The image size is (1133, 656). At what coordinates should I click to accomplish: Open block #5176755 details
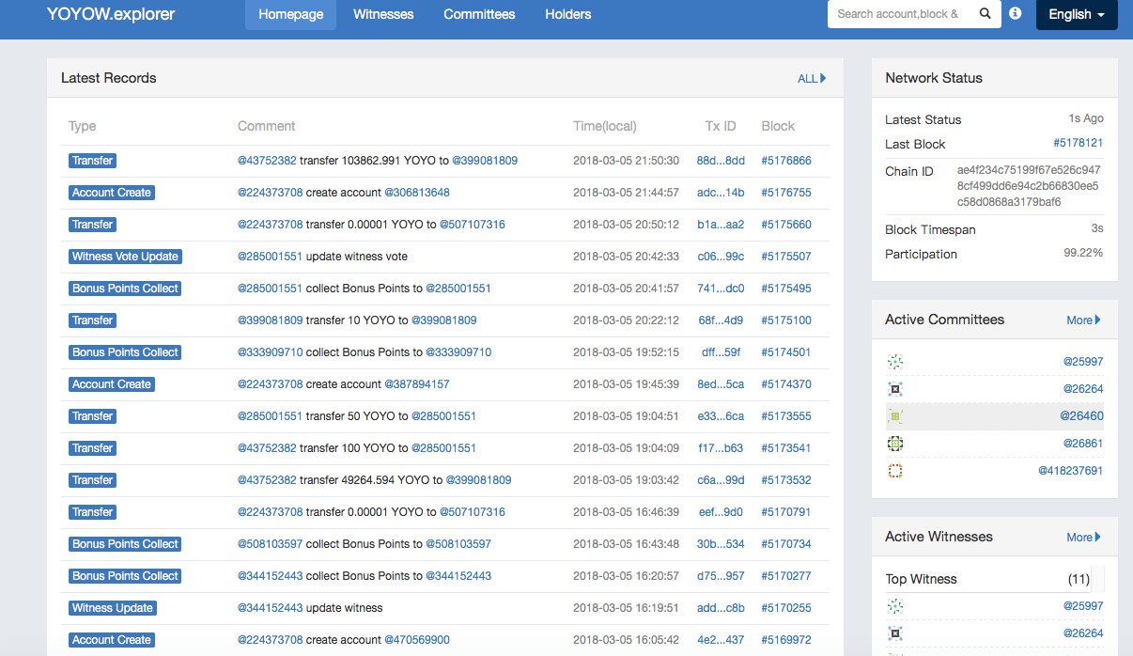pyautogui.click(x=785, y=193)
